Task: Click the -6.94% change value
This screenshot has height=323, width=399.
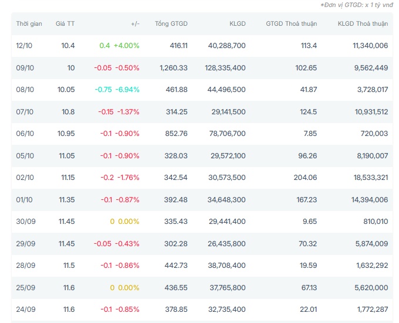Action: coord(127,90)
